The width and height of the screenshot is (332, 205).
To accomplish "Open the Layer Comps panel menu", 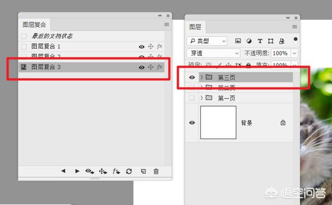I will [x=167, y=24].
